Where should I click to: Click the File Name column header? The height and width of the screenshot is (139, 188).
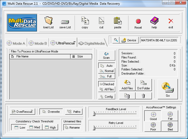40,56
